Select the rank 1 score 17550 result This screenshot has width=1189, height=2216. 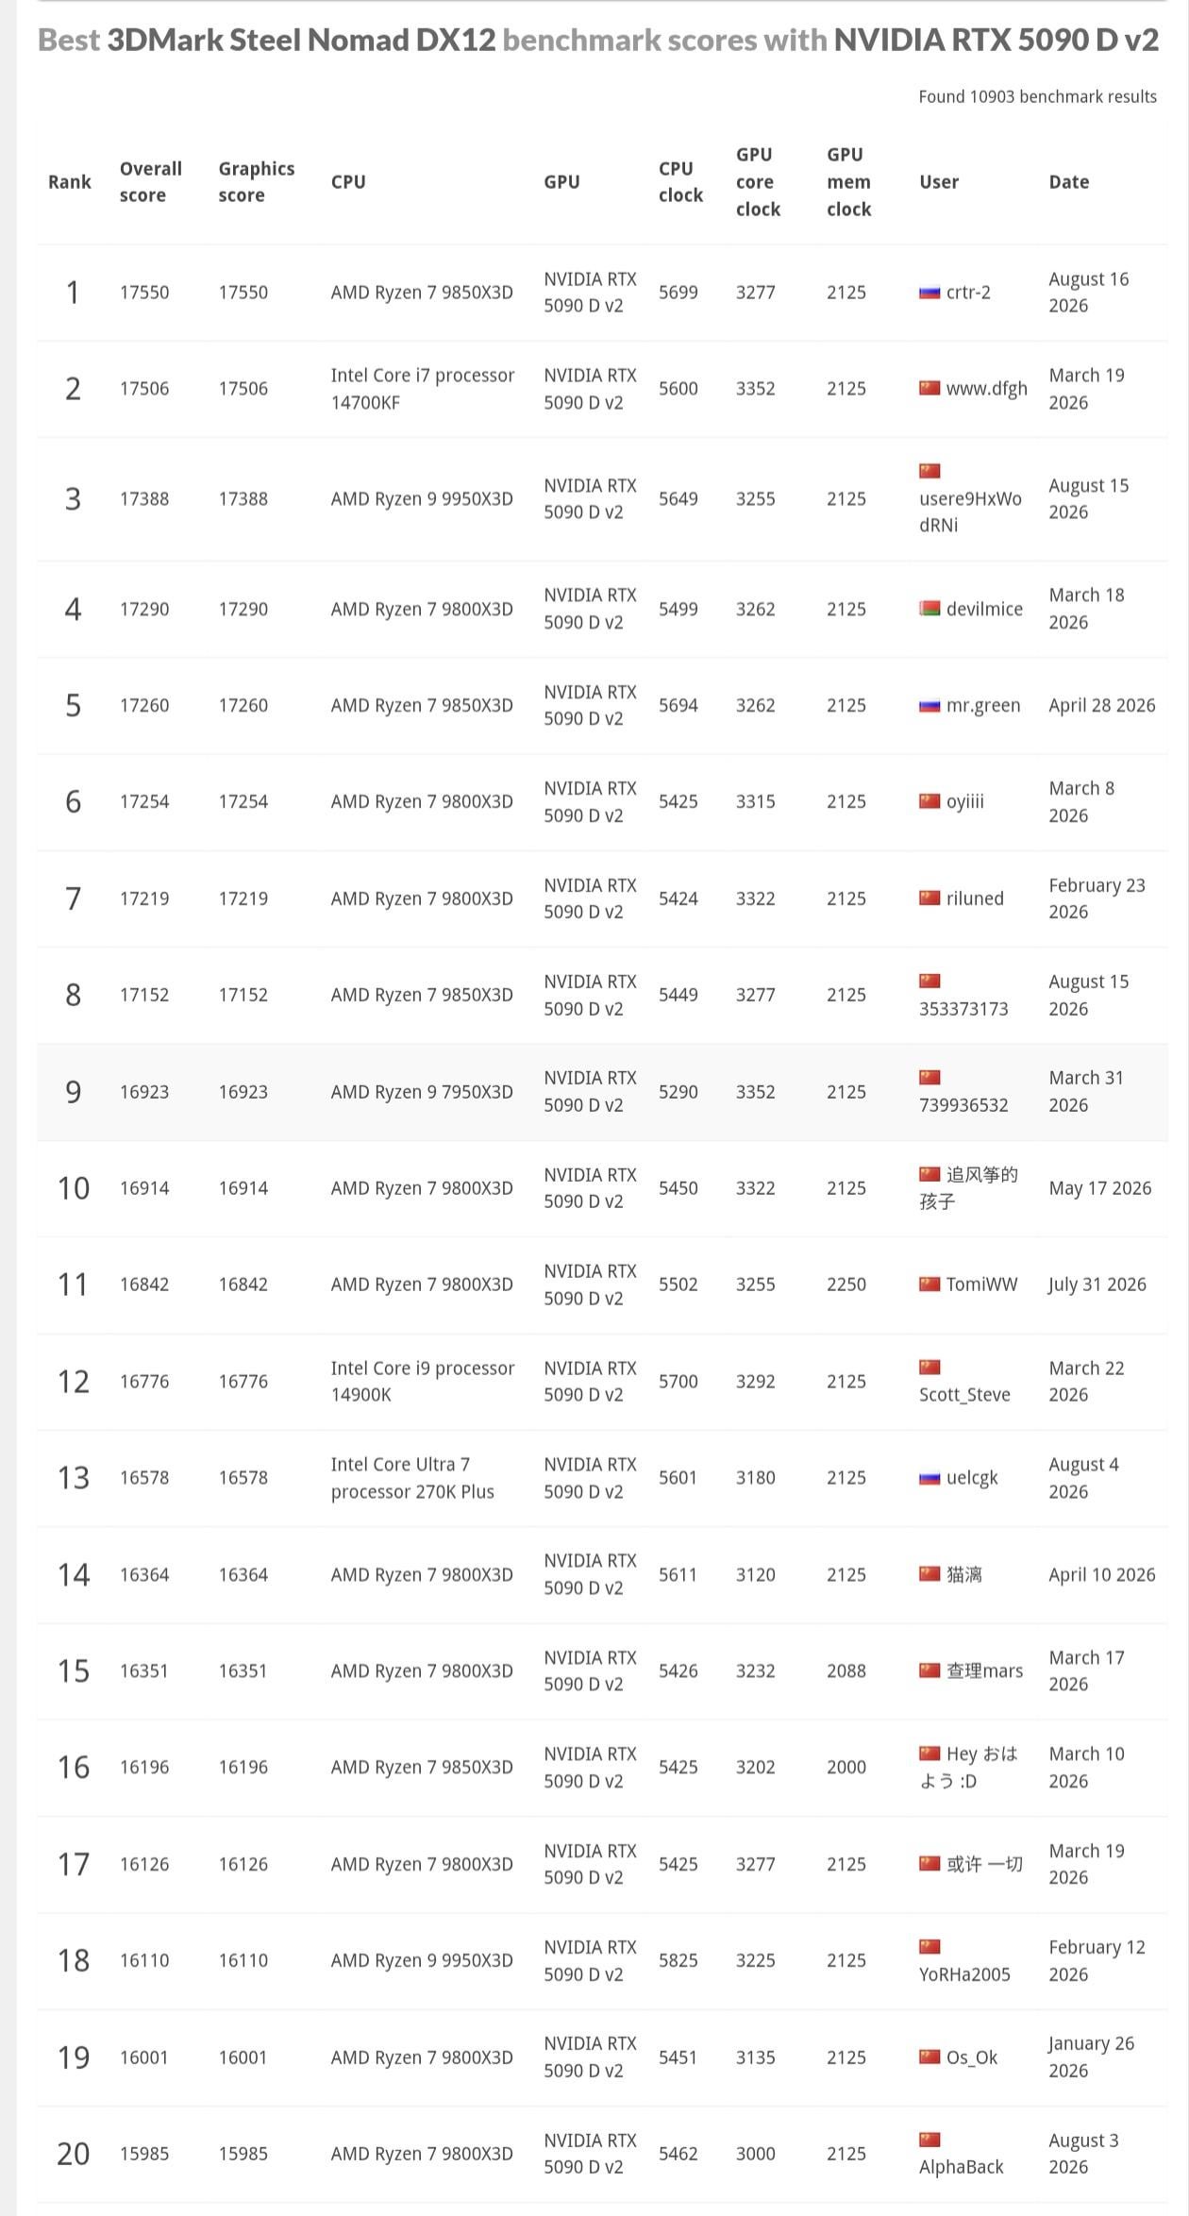pos(602,293)
